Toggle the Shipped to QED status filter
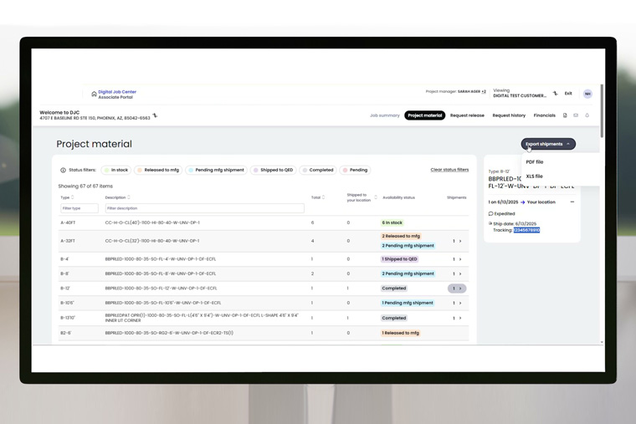This screenshot has width=636, height=424. coord(274,171)
